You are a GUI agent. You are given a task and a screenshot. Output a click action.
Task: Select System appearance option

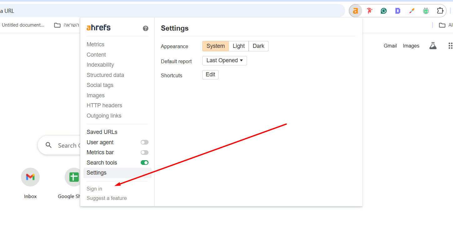[216, 46]
